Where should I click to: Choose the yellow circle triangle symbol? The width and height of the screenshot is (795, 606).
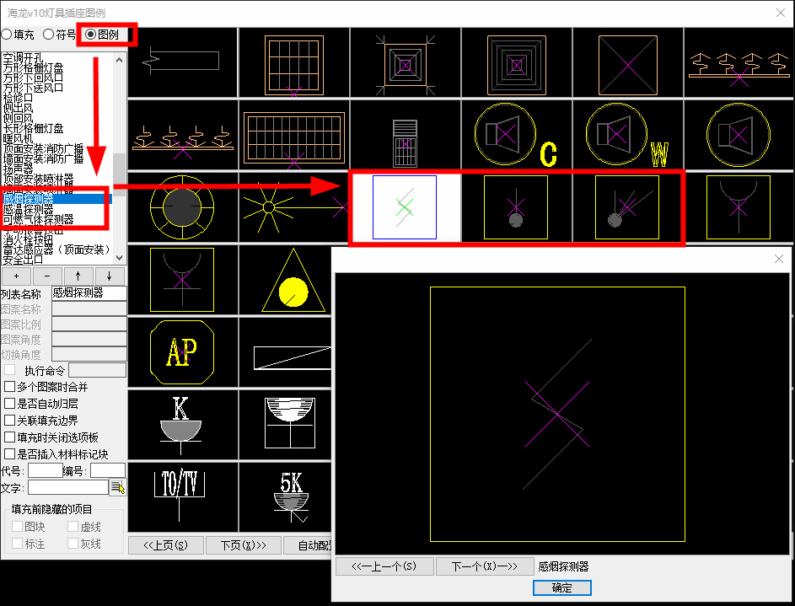[293, 280]
